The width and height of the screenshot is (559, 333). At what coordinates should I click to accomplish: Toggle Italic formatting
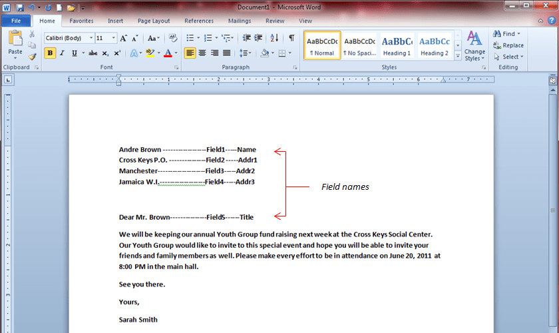click(x=62, y=53)
